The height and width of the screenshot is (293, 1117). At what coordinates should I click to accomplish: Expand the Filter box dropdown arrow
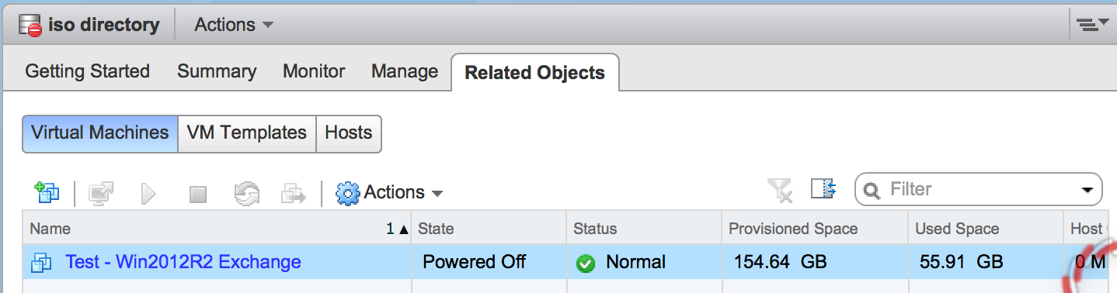click(1087, 190)
